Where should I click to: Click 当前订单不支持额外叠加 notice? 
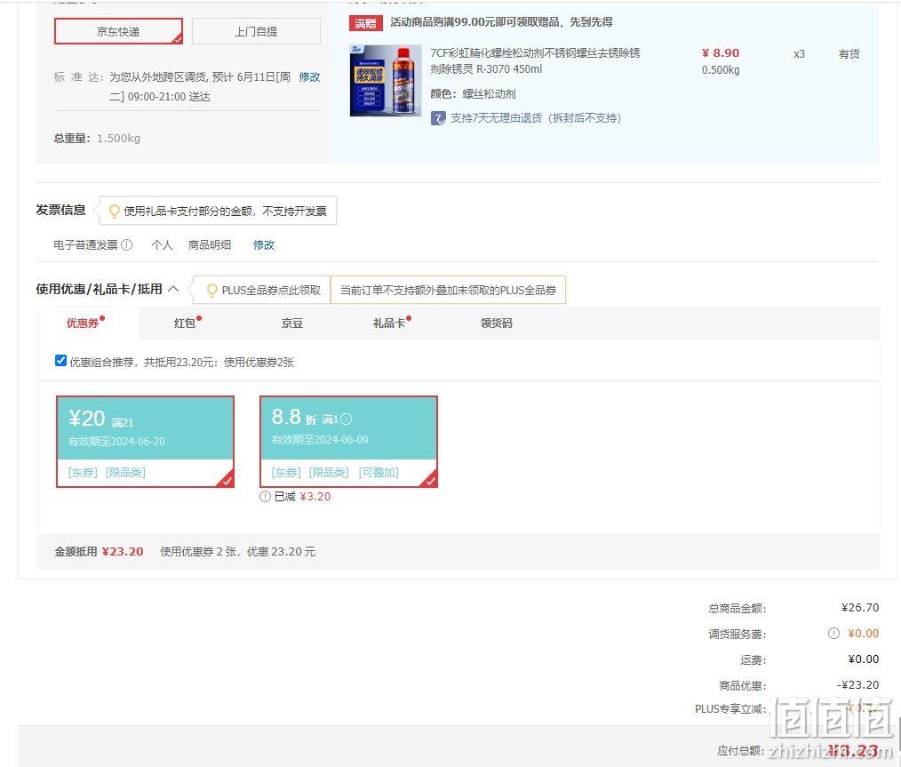(x=448, y=290)
